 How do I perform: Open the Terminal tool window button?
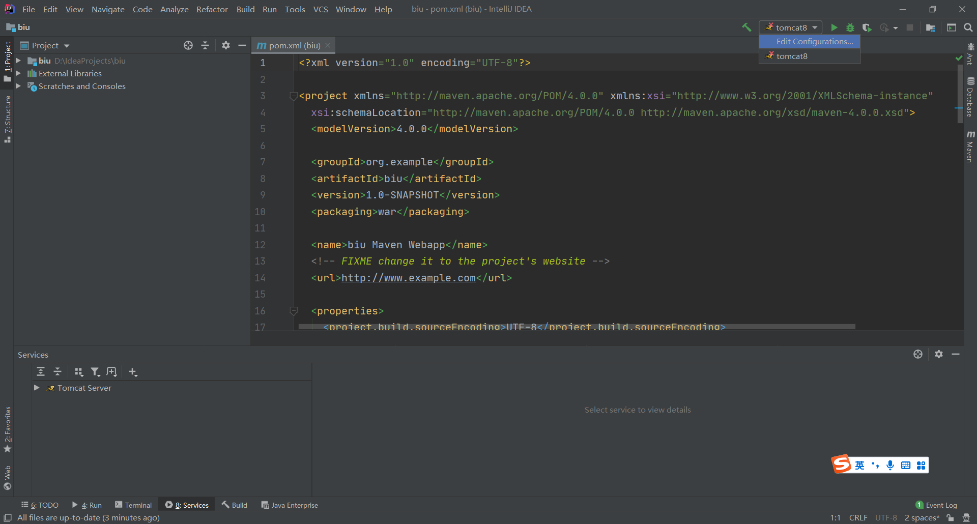133,505
